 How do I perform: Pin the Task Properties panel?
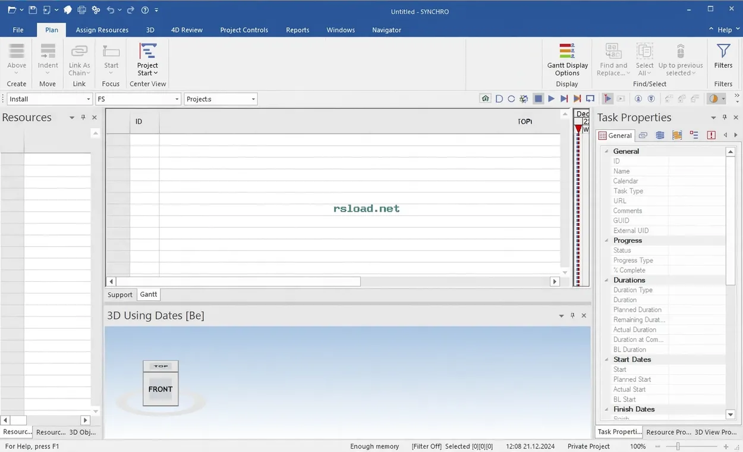pyautogui.click(x=725, y=118)
